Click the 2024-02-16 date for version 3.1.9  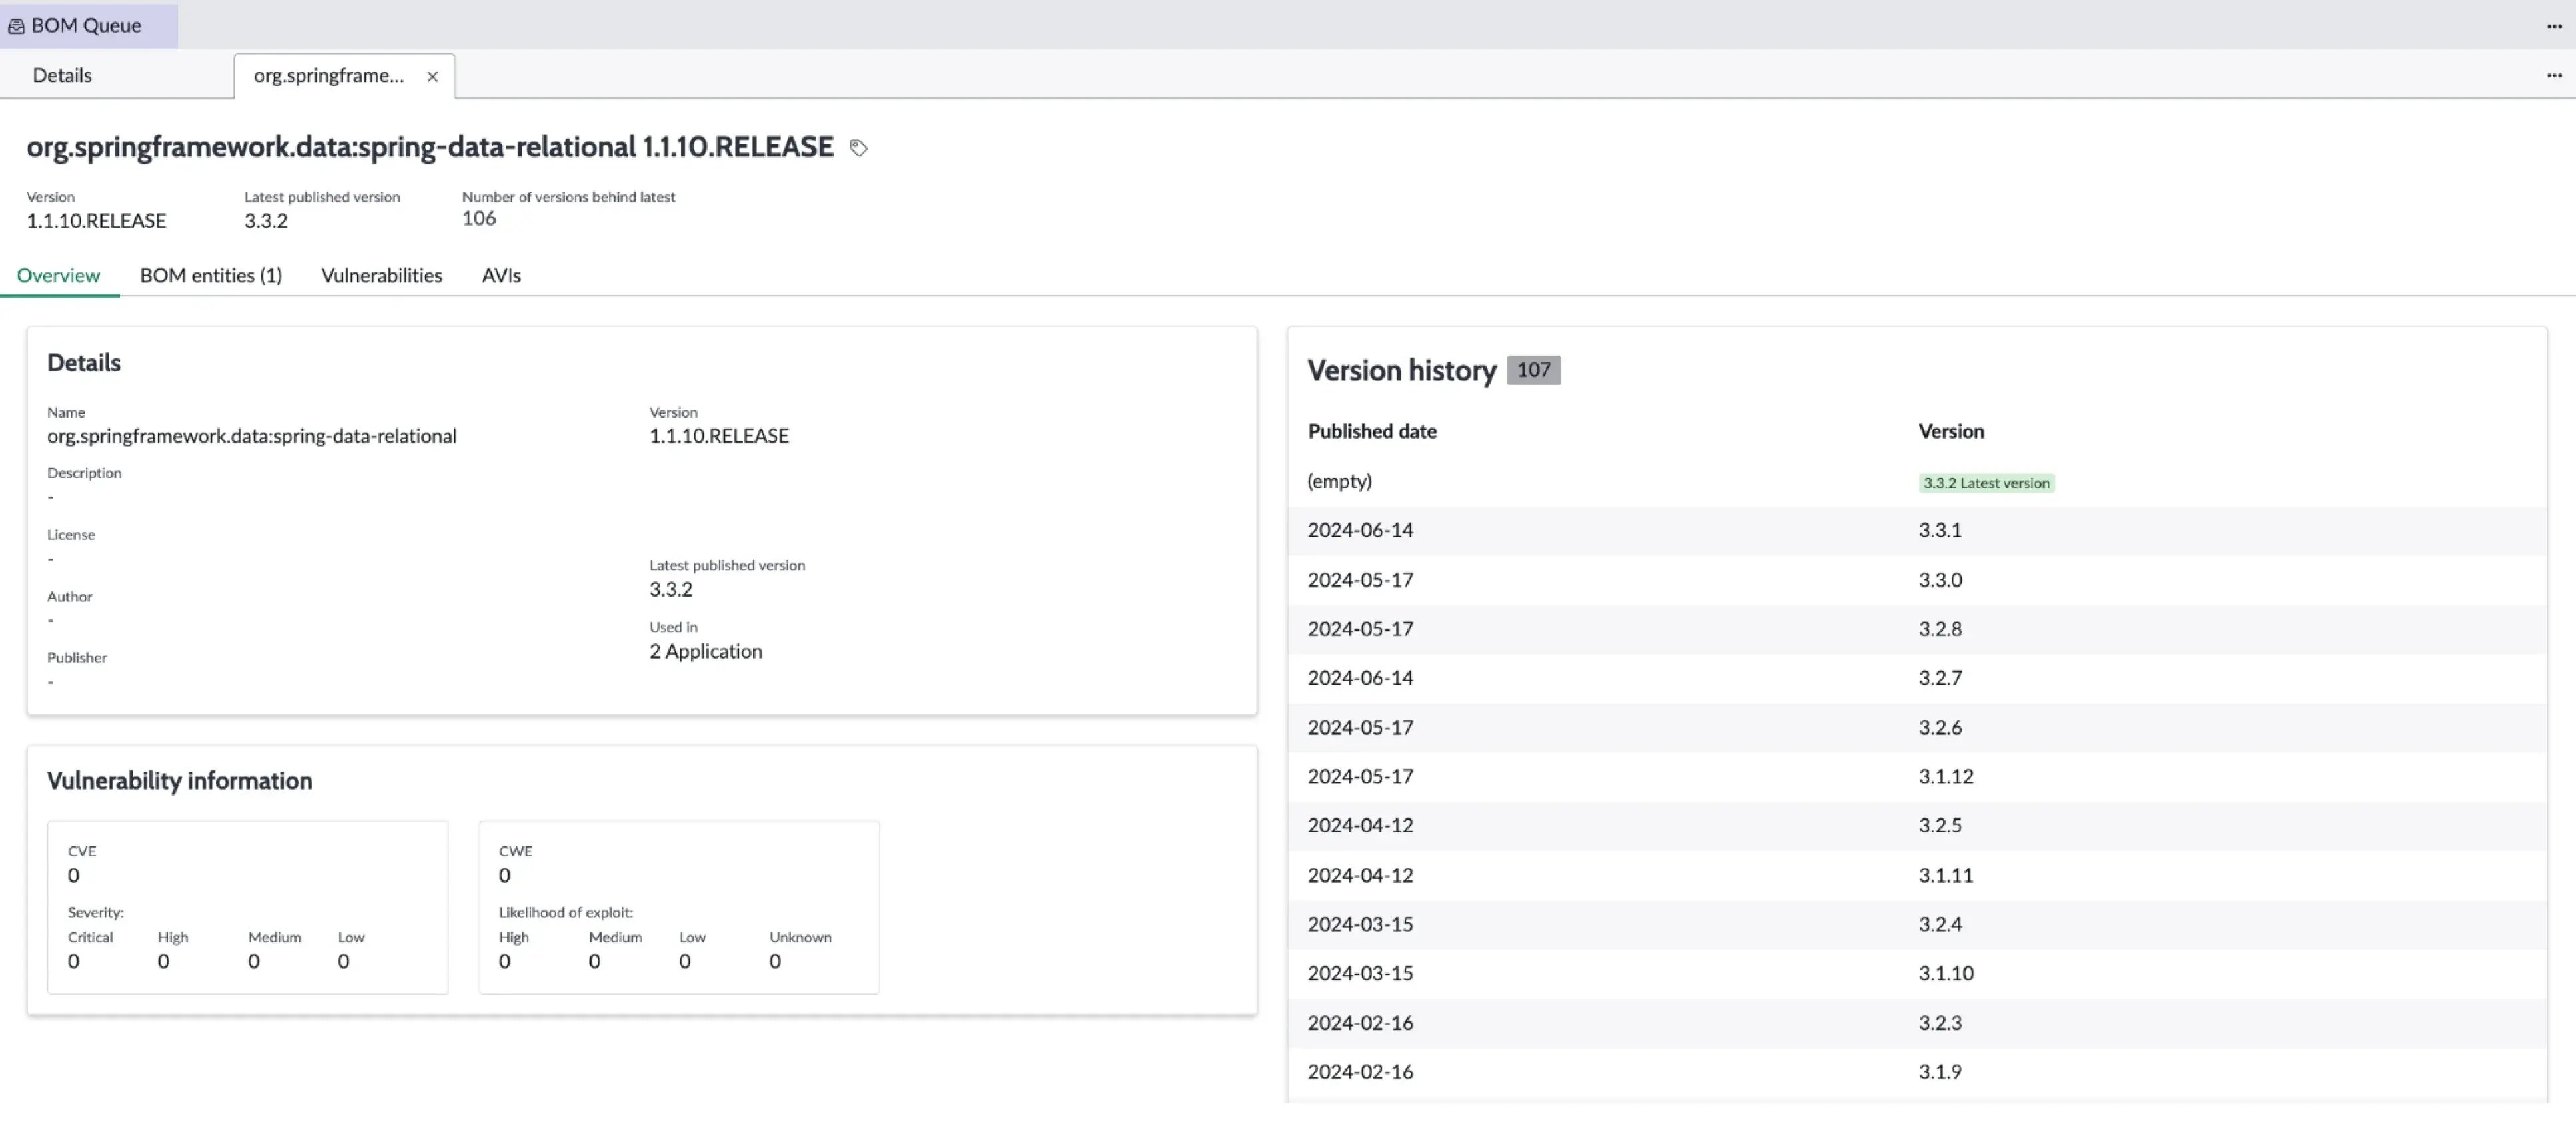[1360, 1072]
